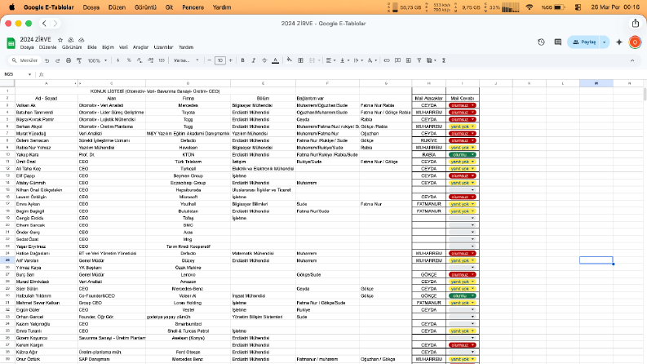Select column M header
647x364 pixels.
596,84
